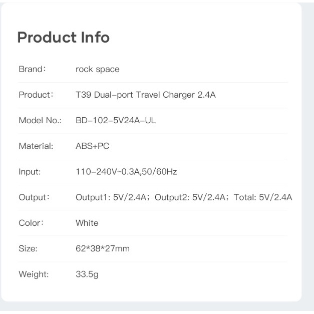Click the Input label

(30, 172)
